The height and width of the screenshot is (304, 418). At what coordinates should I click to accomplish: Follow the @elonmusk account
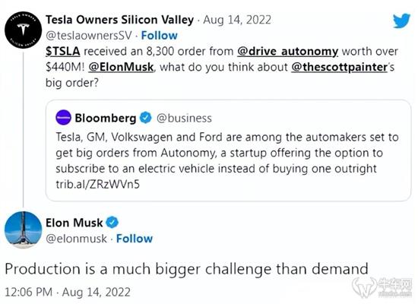(135, 239)
